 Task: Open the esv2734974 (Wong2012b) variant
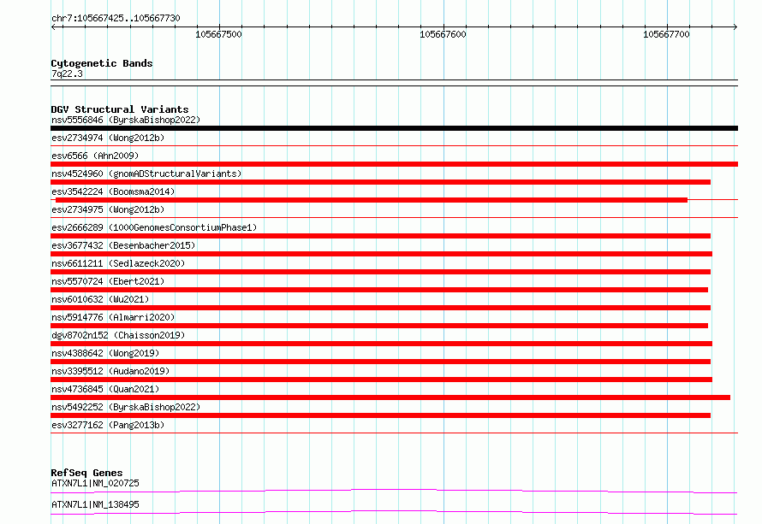click(x=108, y=138)
